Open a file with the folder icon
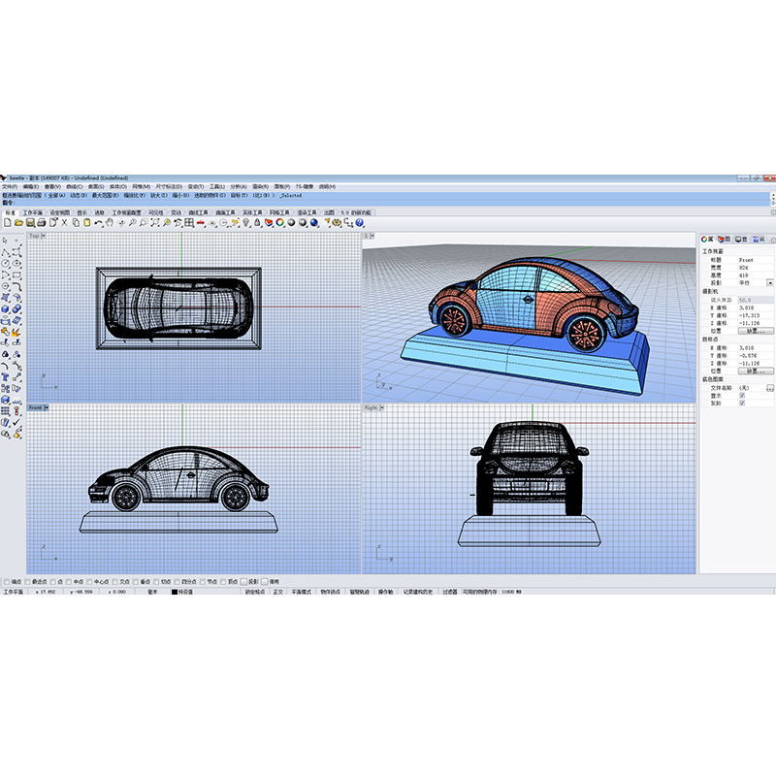This screenshot has height=776, width=776. 18,223
